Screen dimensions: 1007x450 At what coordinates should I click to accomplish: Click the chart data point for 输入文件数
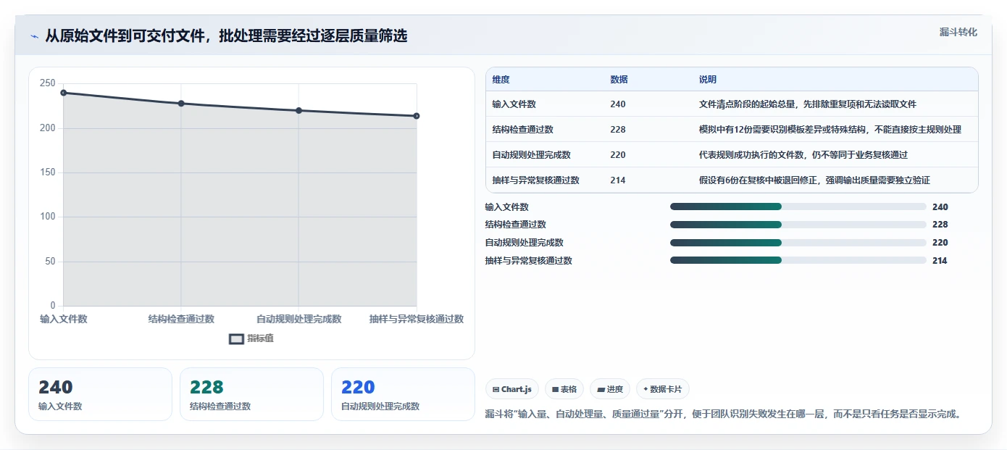[x=64, y=93]
